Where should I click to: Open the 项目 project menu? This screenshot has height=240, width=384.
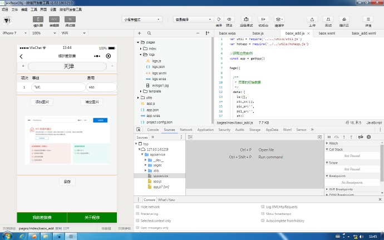pyautogui.click(x=5, y=9)
